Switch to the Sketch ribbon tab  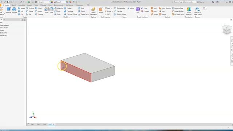tap(14, 5)
